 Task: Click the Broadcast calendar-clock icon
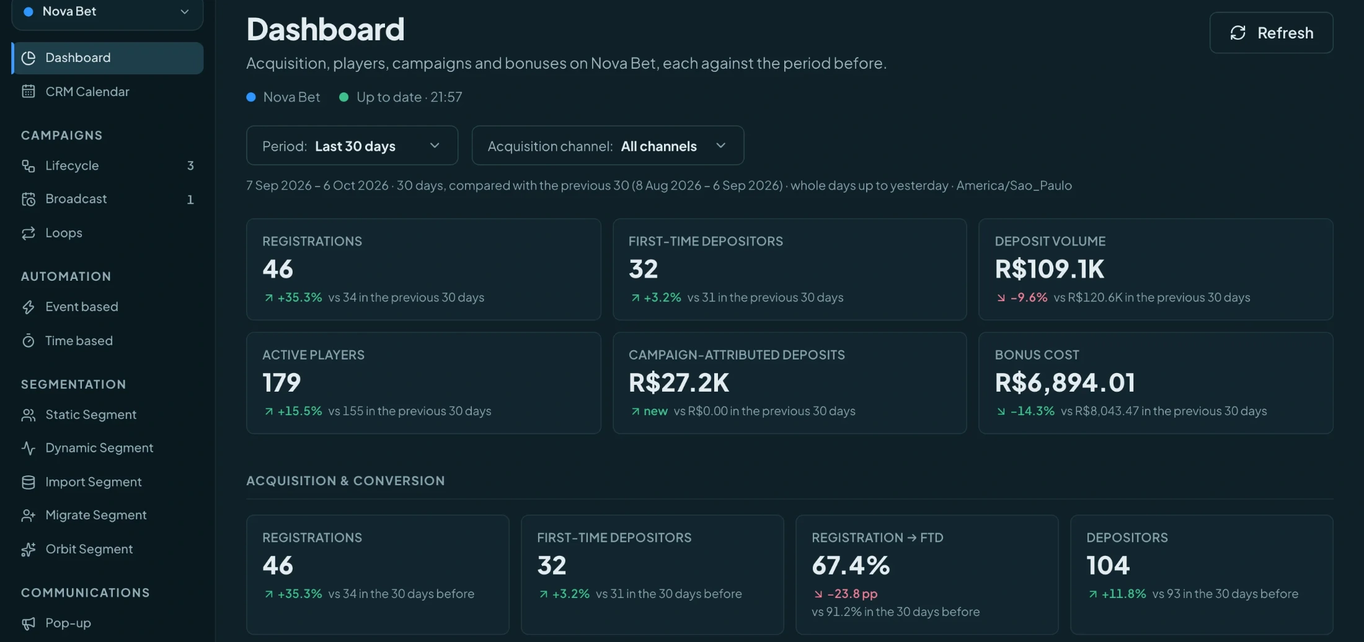coord(29,199)
